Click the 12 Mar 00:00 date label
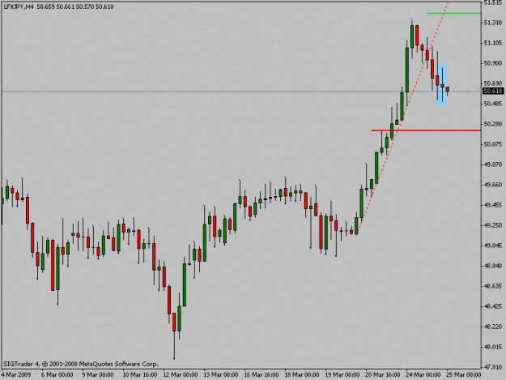506x380 pixels. [x=181, y=374]
